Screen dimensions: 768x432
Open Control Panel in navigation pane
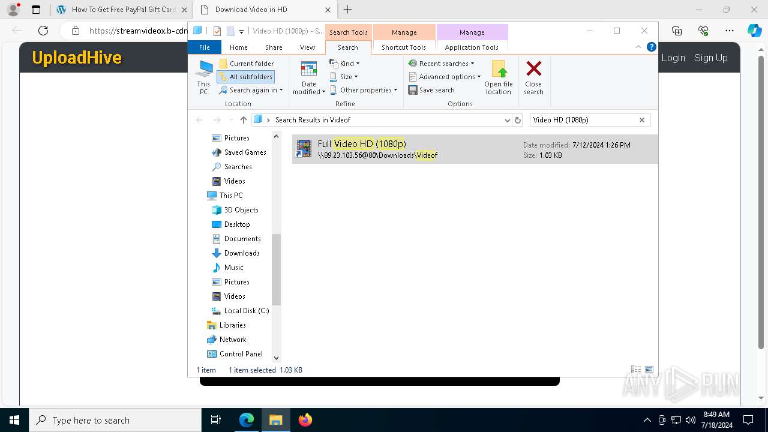241,354
